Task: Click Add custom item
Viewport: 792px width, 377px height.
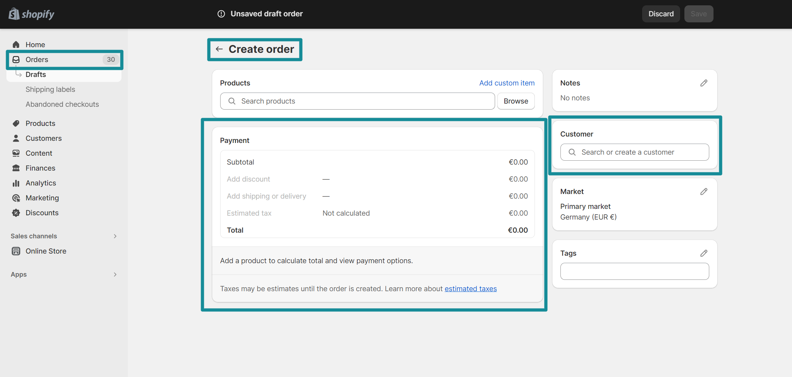Action: tap(507, 83)
